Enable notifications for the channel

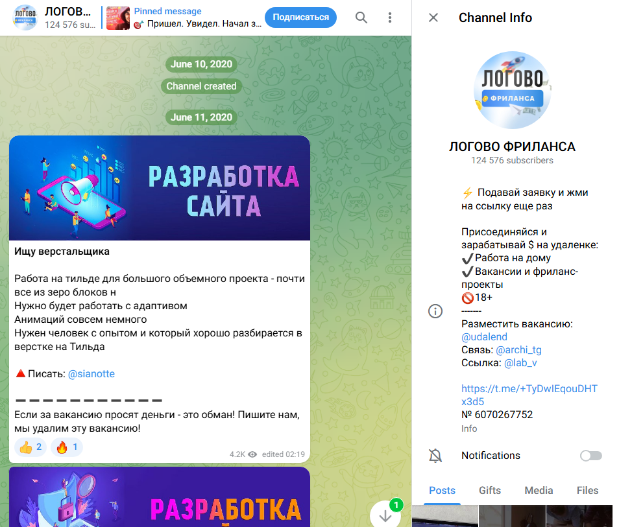(590, 456)
